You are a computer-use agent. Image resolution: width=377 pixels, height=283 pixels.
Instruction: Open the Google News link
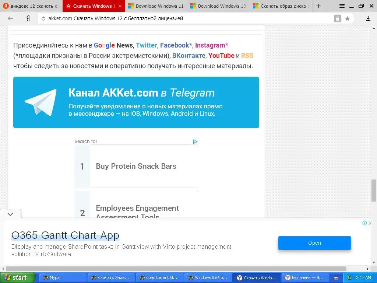pyautogui.click(x=113, y=45)
